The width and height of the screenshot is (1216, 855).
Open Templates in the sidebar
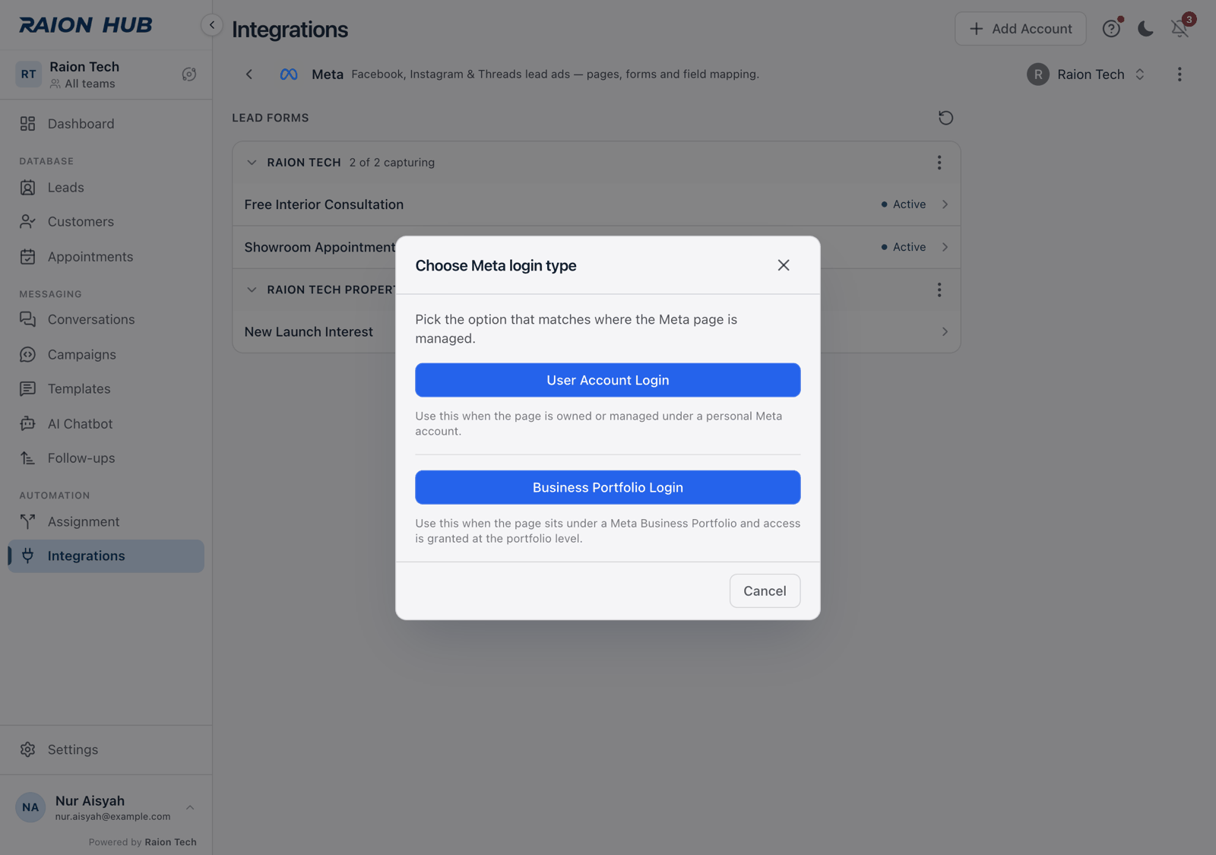tap(106, 389)
